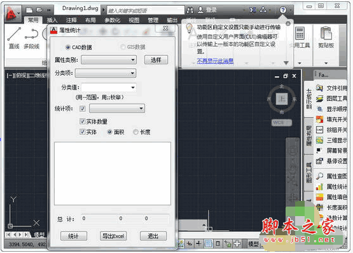Image resolution: width=353 pixels, height=253 pixels.
Task: Switch to the 管理 ribbon tab
Action: point(153,20)
